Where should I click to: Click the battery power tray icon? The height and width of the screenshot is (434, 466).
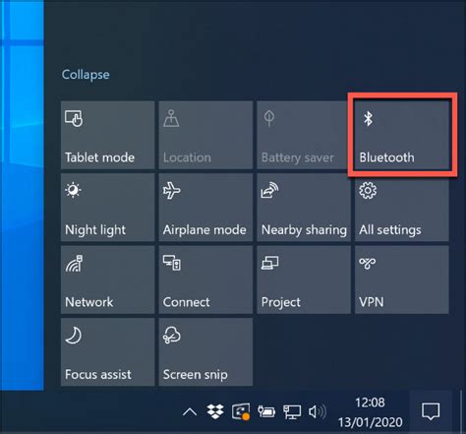[x=266, y=411]
